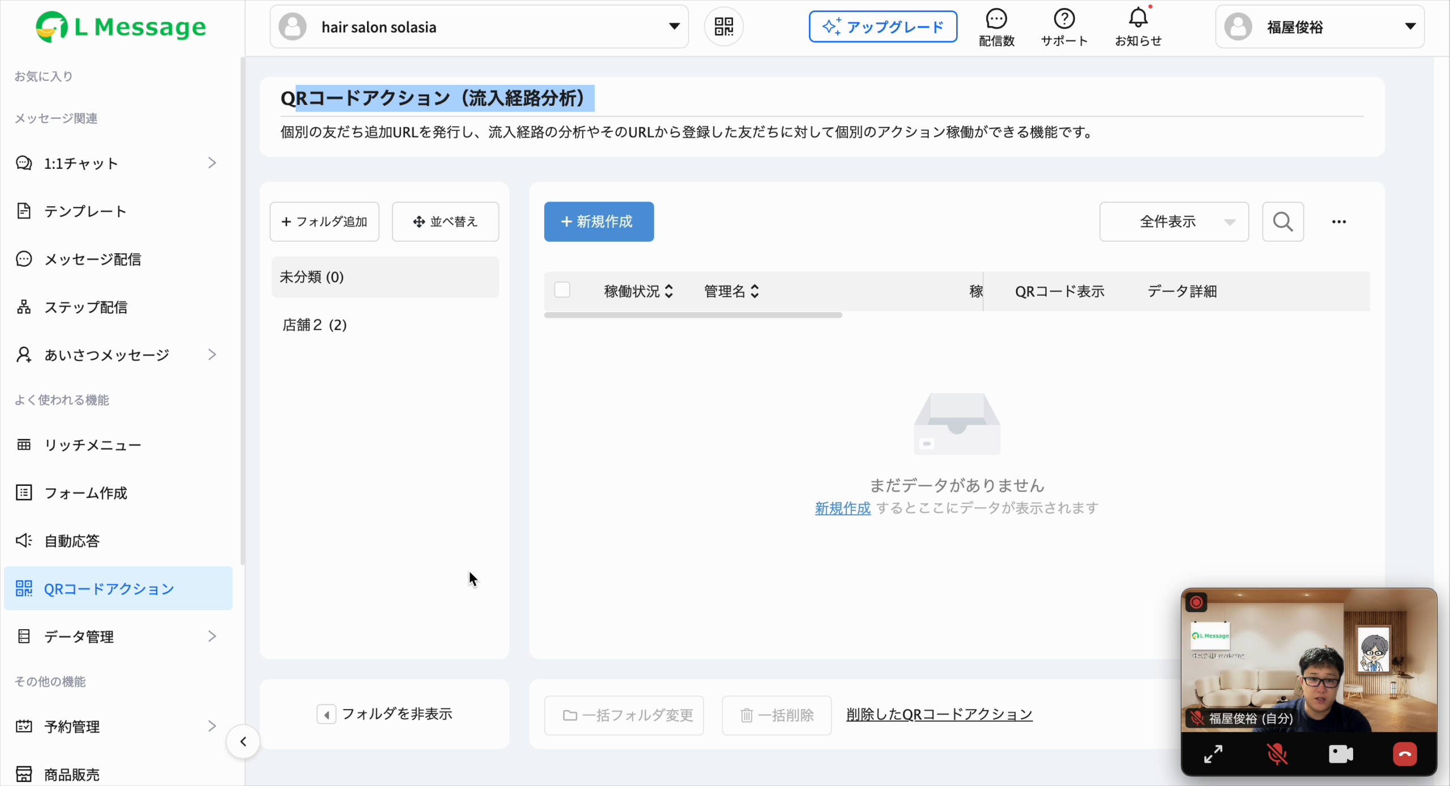Click 新規作成 link in empty state

842,508
